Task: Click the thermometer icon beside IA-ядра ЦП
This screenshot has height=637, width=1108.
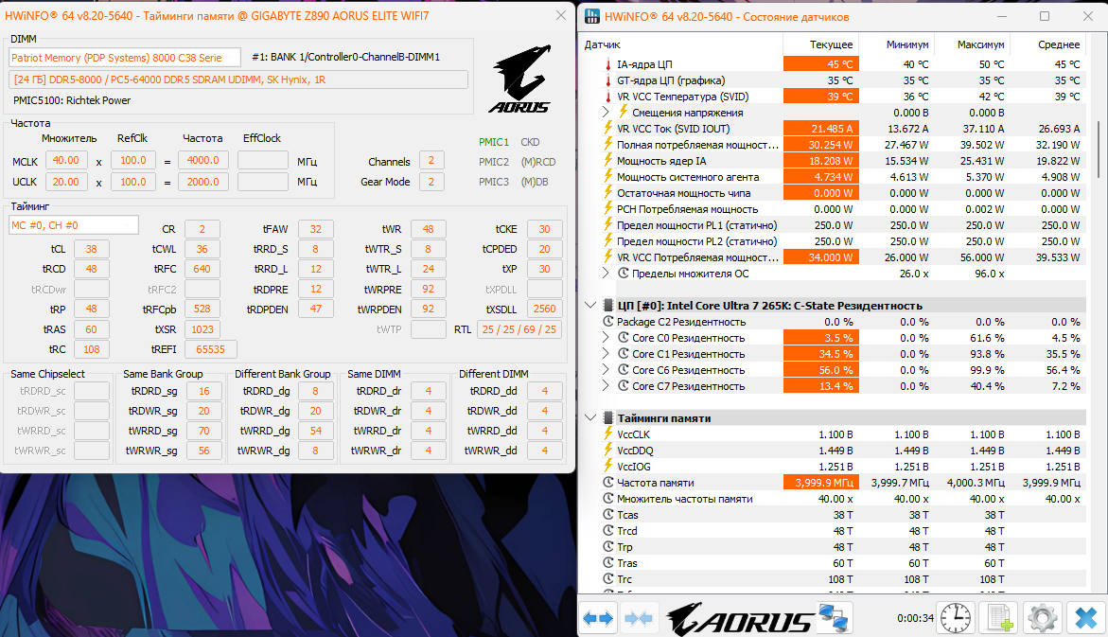Action: click(x=607, y=64)
